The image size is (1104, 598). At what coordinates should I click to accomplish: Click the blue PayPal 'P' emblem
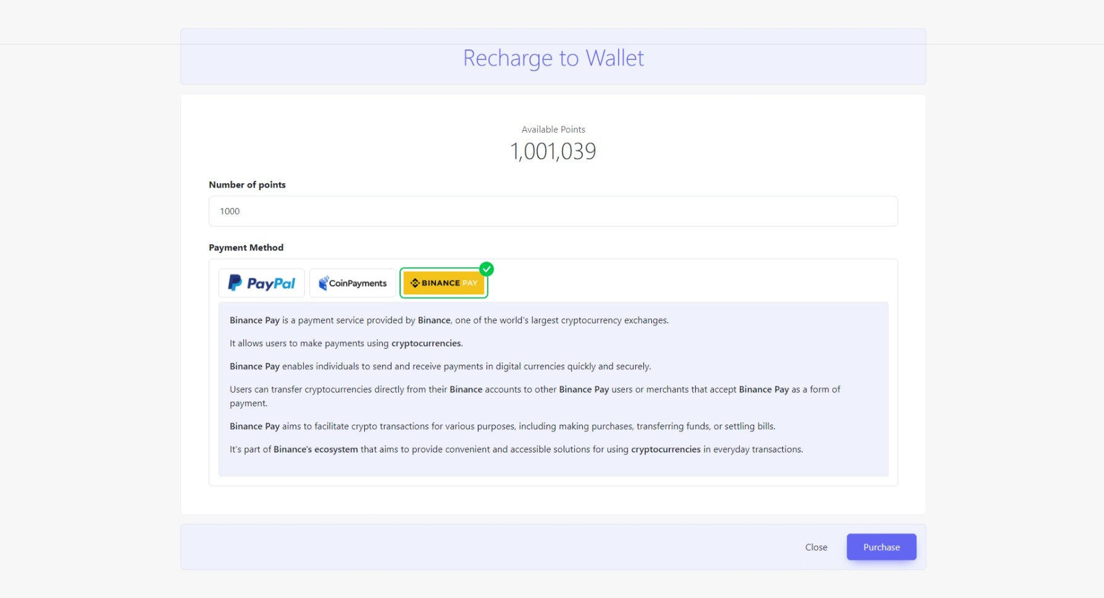[235, 283]
